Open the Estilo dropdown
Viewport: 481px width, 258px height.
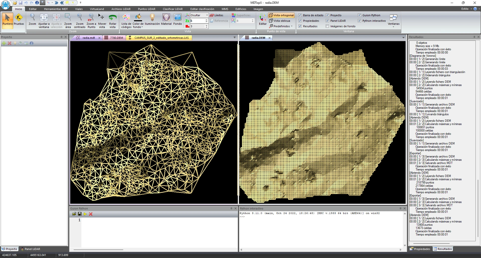pyautogui.click(x=471, y=9)
